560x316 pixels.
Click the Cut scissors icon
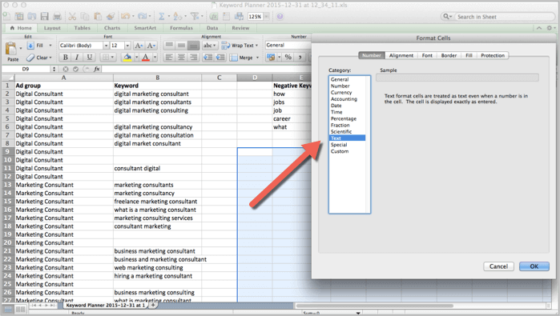tap(72, 16)
